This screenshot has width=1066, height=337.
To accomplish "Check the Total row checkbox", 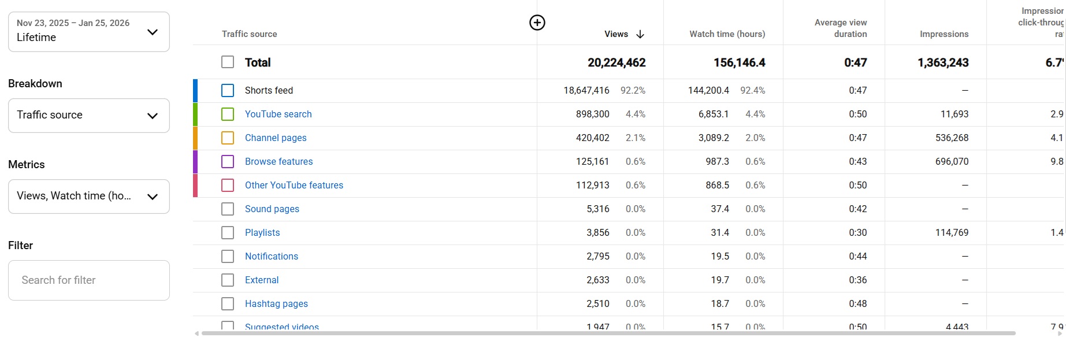I will [228, 62].
